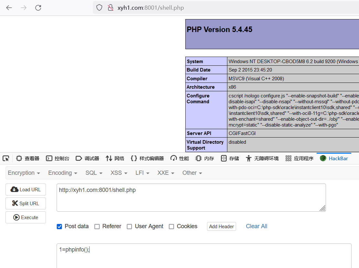
Task: Go back with the browser back arrow
Action: click(9, 8)
